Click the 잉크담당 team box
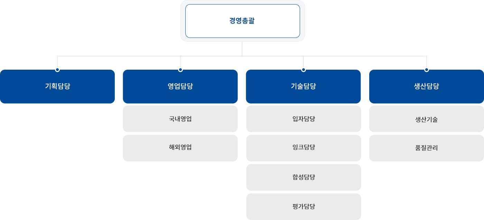The height and width of the screenshot is (220, 484). (x=304, y=148)
